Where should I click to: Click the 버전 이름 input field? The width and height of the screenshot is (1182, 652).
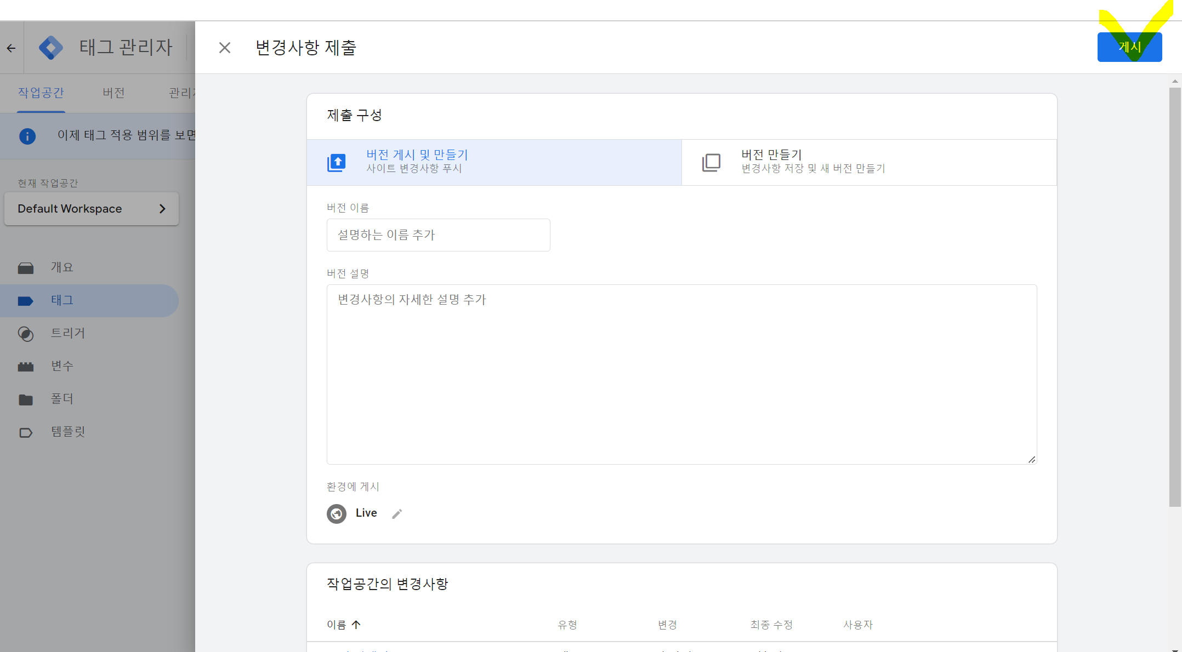tap(438, 235)
